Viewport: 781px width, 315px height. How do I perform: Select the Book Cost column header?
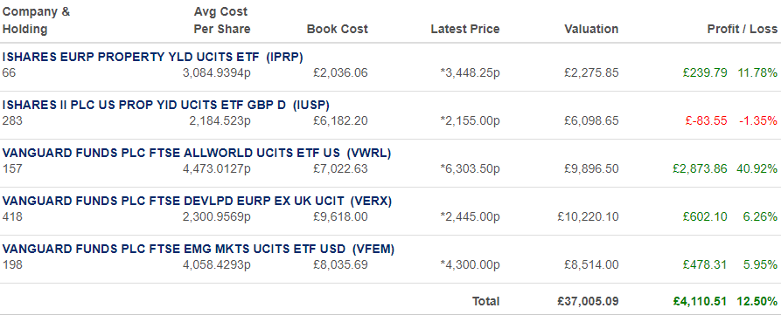coord(338,30)
